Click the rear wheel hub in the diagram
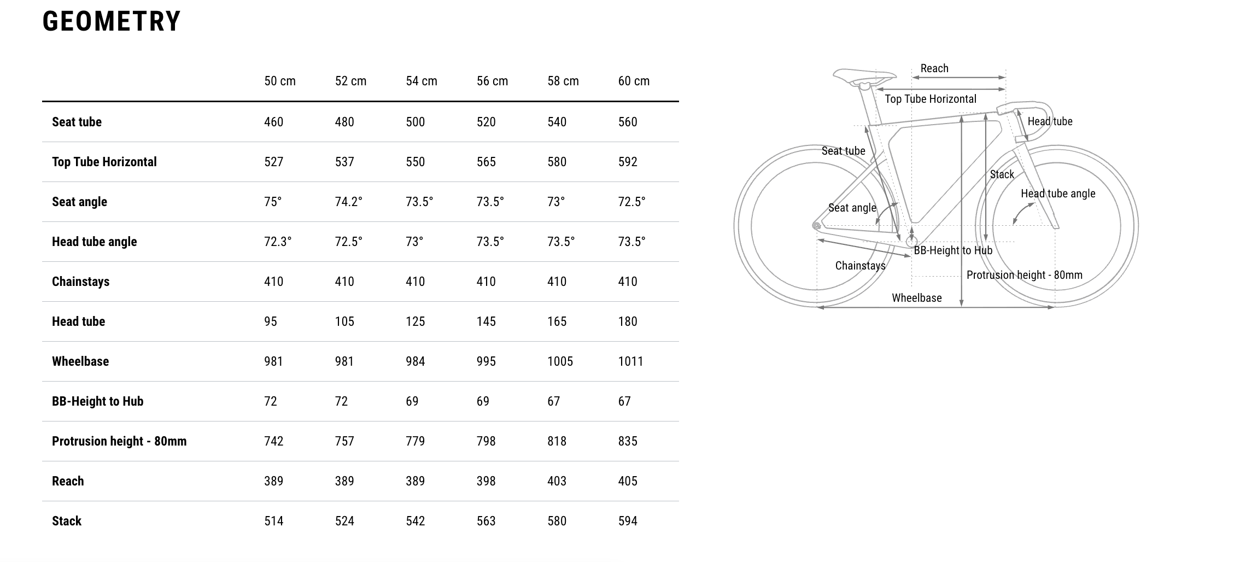This screenshot has width=1240, height=562. 817,225
